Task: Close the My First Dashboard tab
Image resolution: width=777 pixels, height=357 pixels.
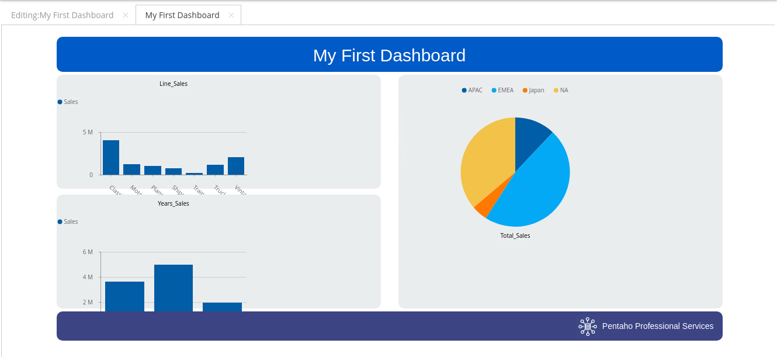Action: [x=231, y=15]
